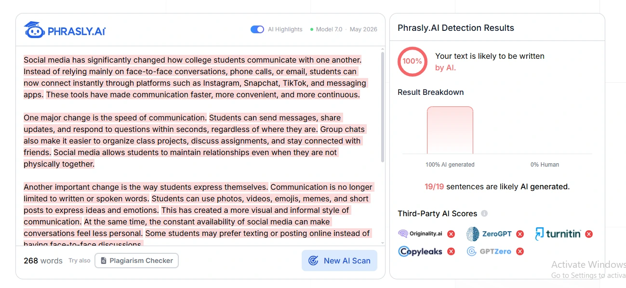Click the red X next to Turnitin

(x=589, y=234)
